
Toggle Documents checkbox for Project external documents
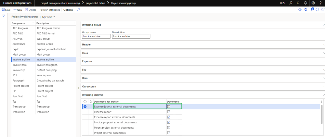[x=168, y=133]
